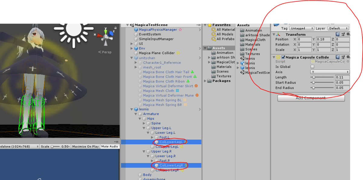Collapse the Upper Leg.L bone
The height and width of the screenshot is (180, 363).
144,128
